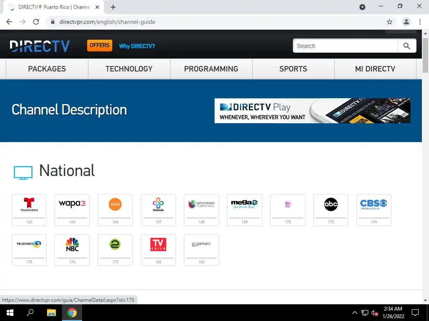Select the TV Chile channel 182 tile
This screenshot has height=321, width=429.
[x=158, y=250]
